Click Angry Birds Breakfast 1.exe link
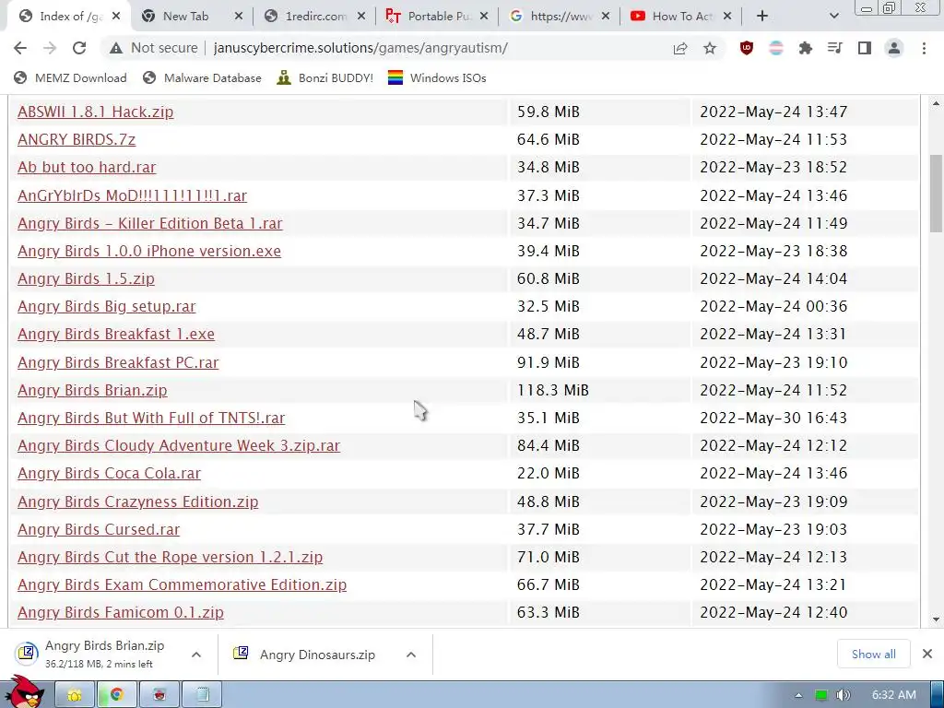The width and height of the screenshot is (944, 708). click(x=116, y=334)
